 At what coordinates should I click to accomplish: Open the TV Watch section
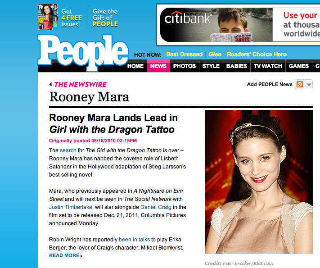(x=268, y=66)
